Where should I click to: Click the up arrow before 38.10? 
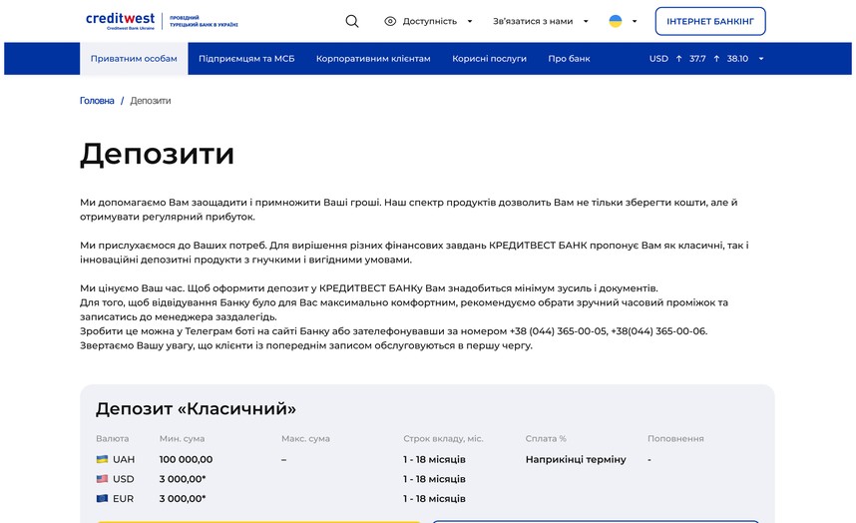point(716,59)
